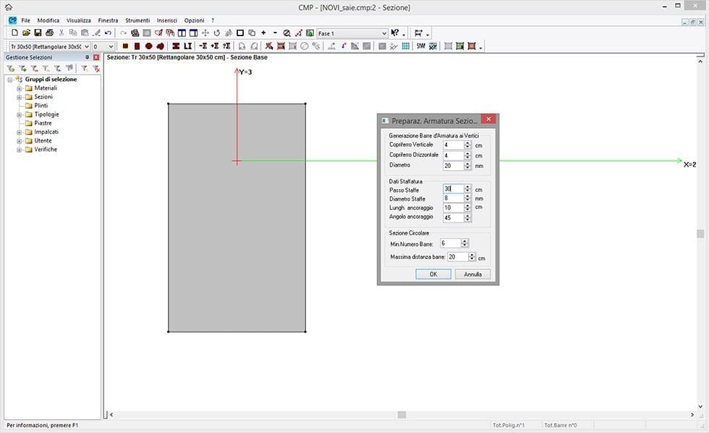Click the Annulla button

[472, 274]
